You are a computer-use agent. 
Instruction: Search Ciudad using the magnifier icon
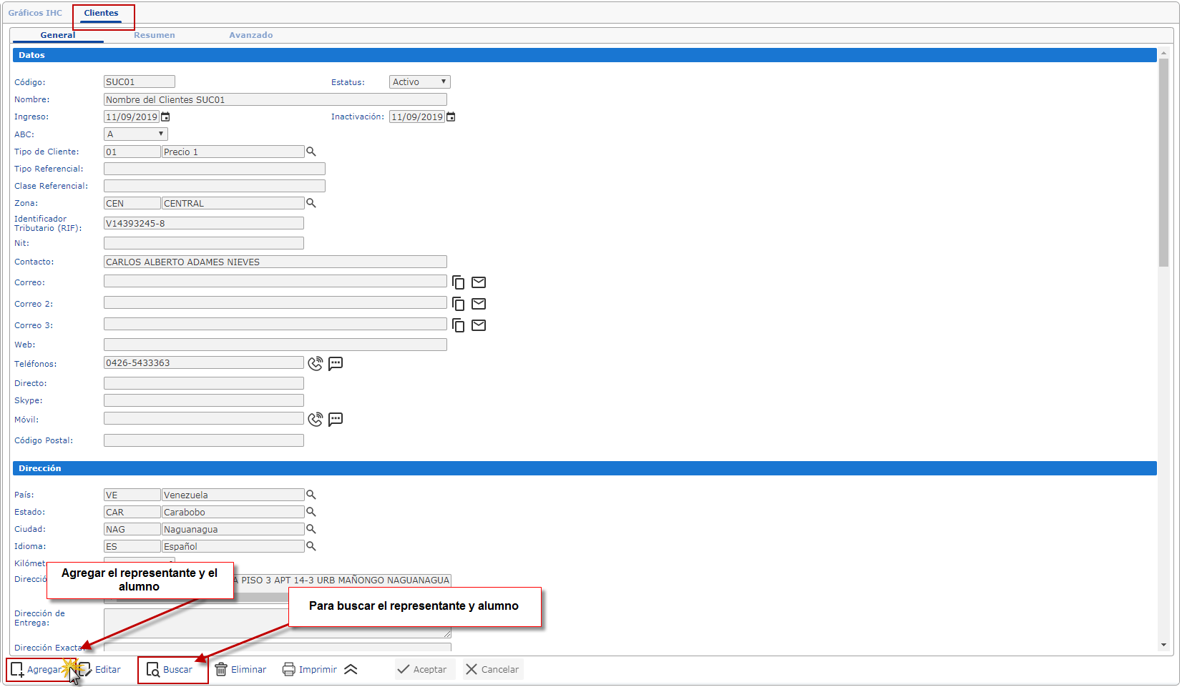click(x=311, y=529)
